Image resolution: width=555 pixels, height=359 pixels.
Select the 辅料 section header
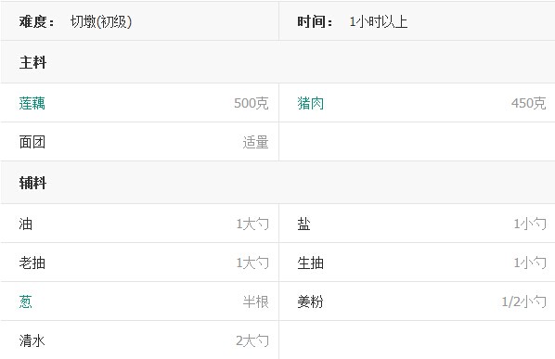(x=32, y=183)
